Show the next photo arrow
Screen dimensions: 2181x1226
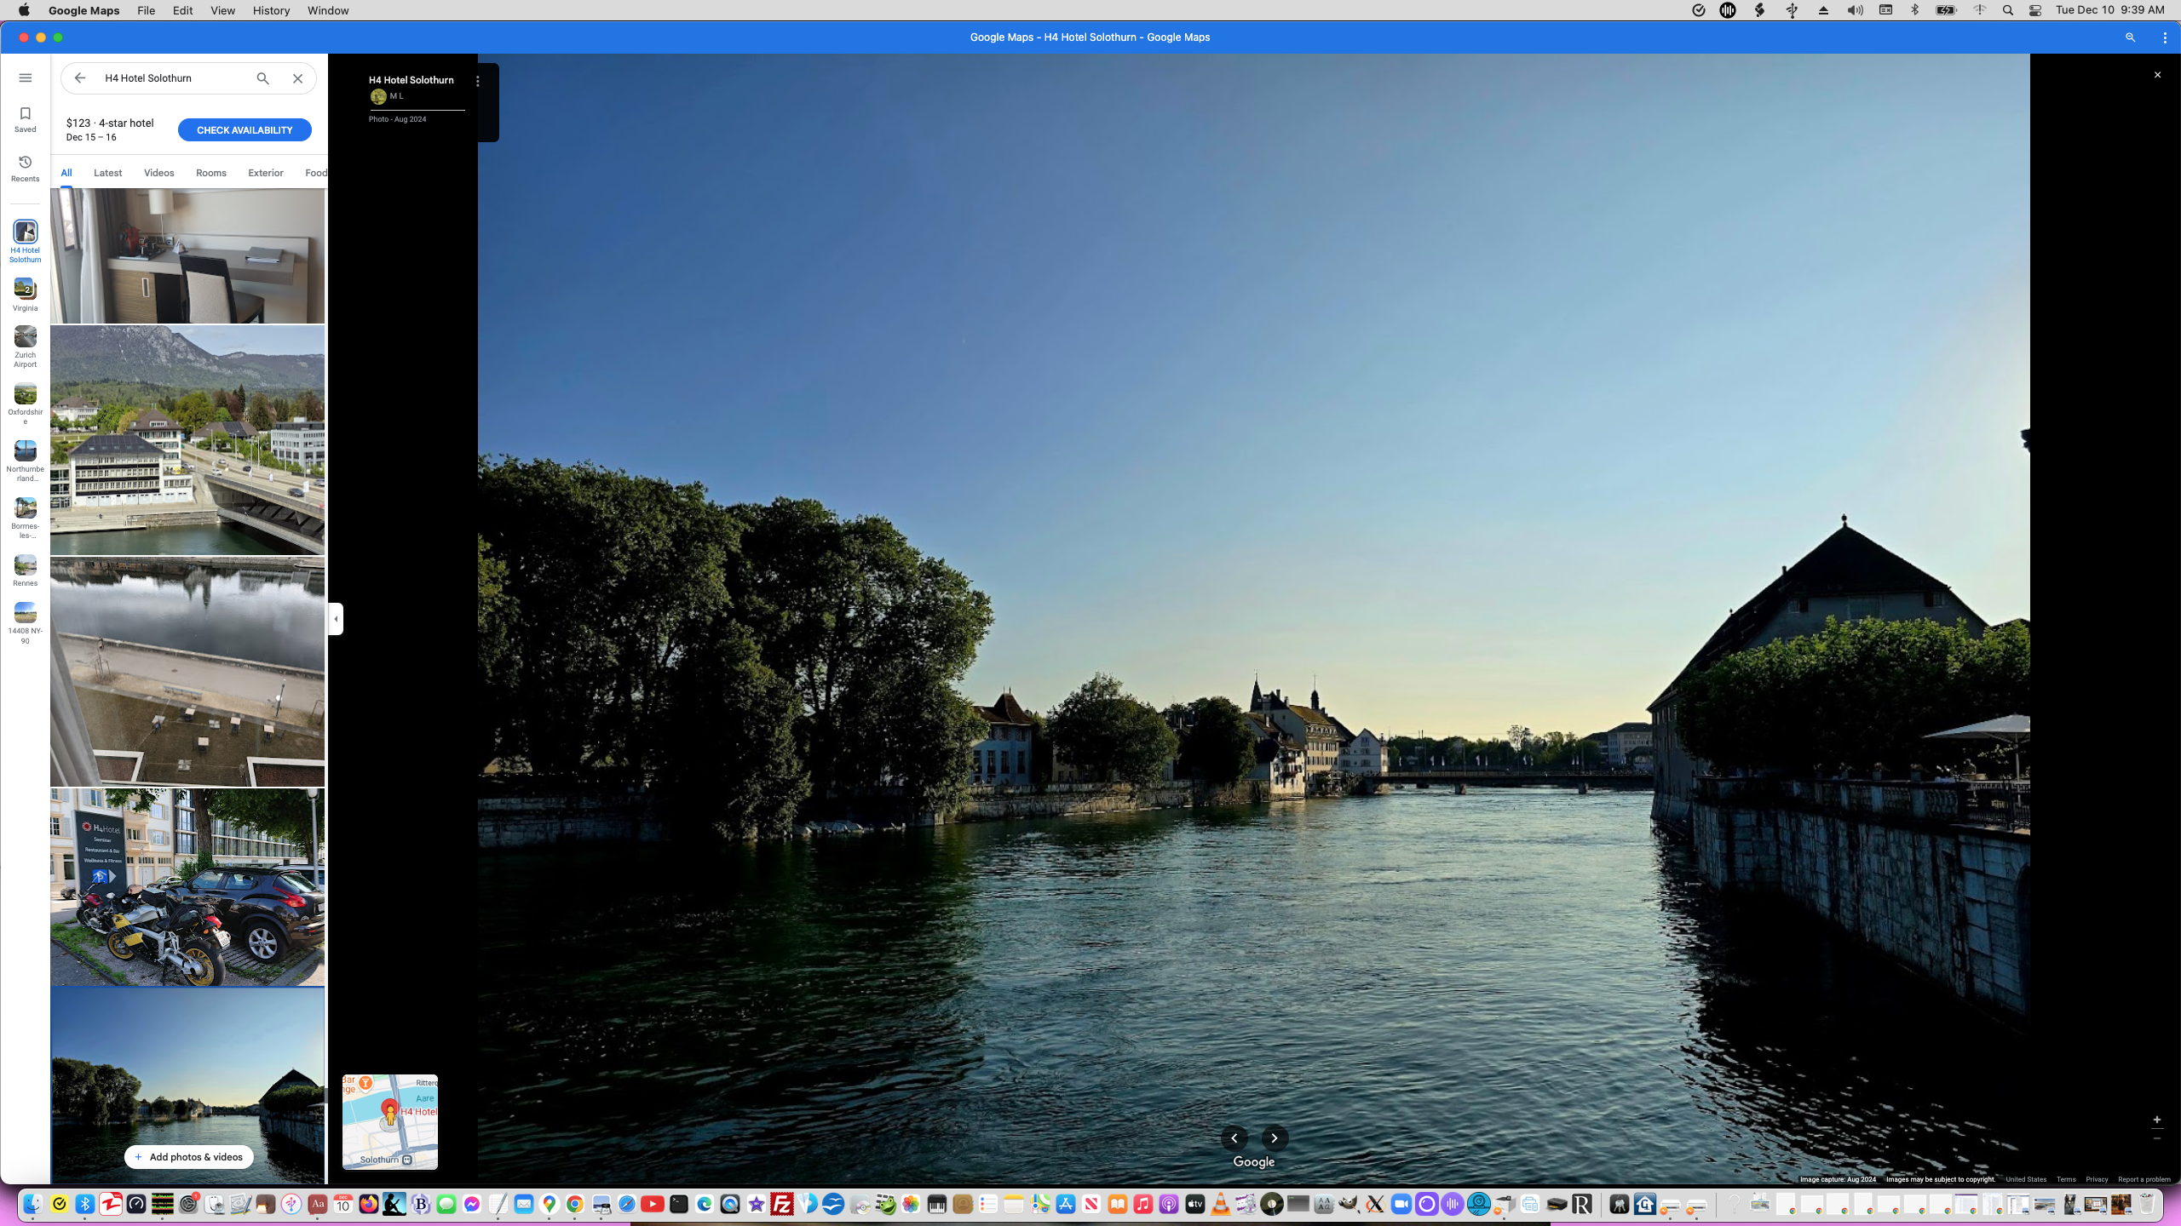pyautogui.click(x=1274, y=1138)
